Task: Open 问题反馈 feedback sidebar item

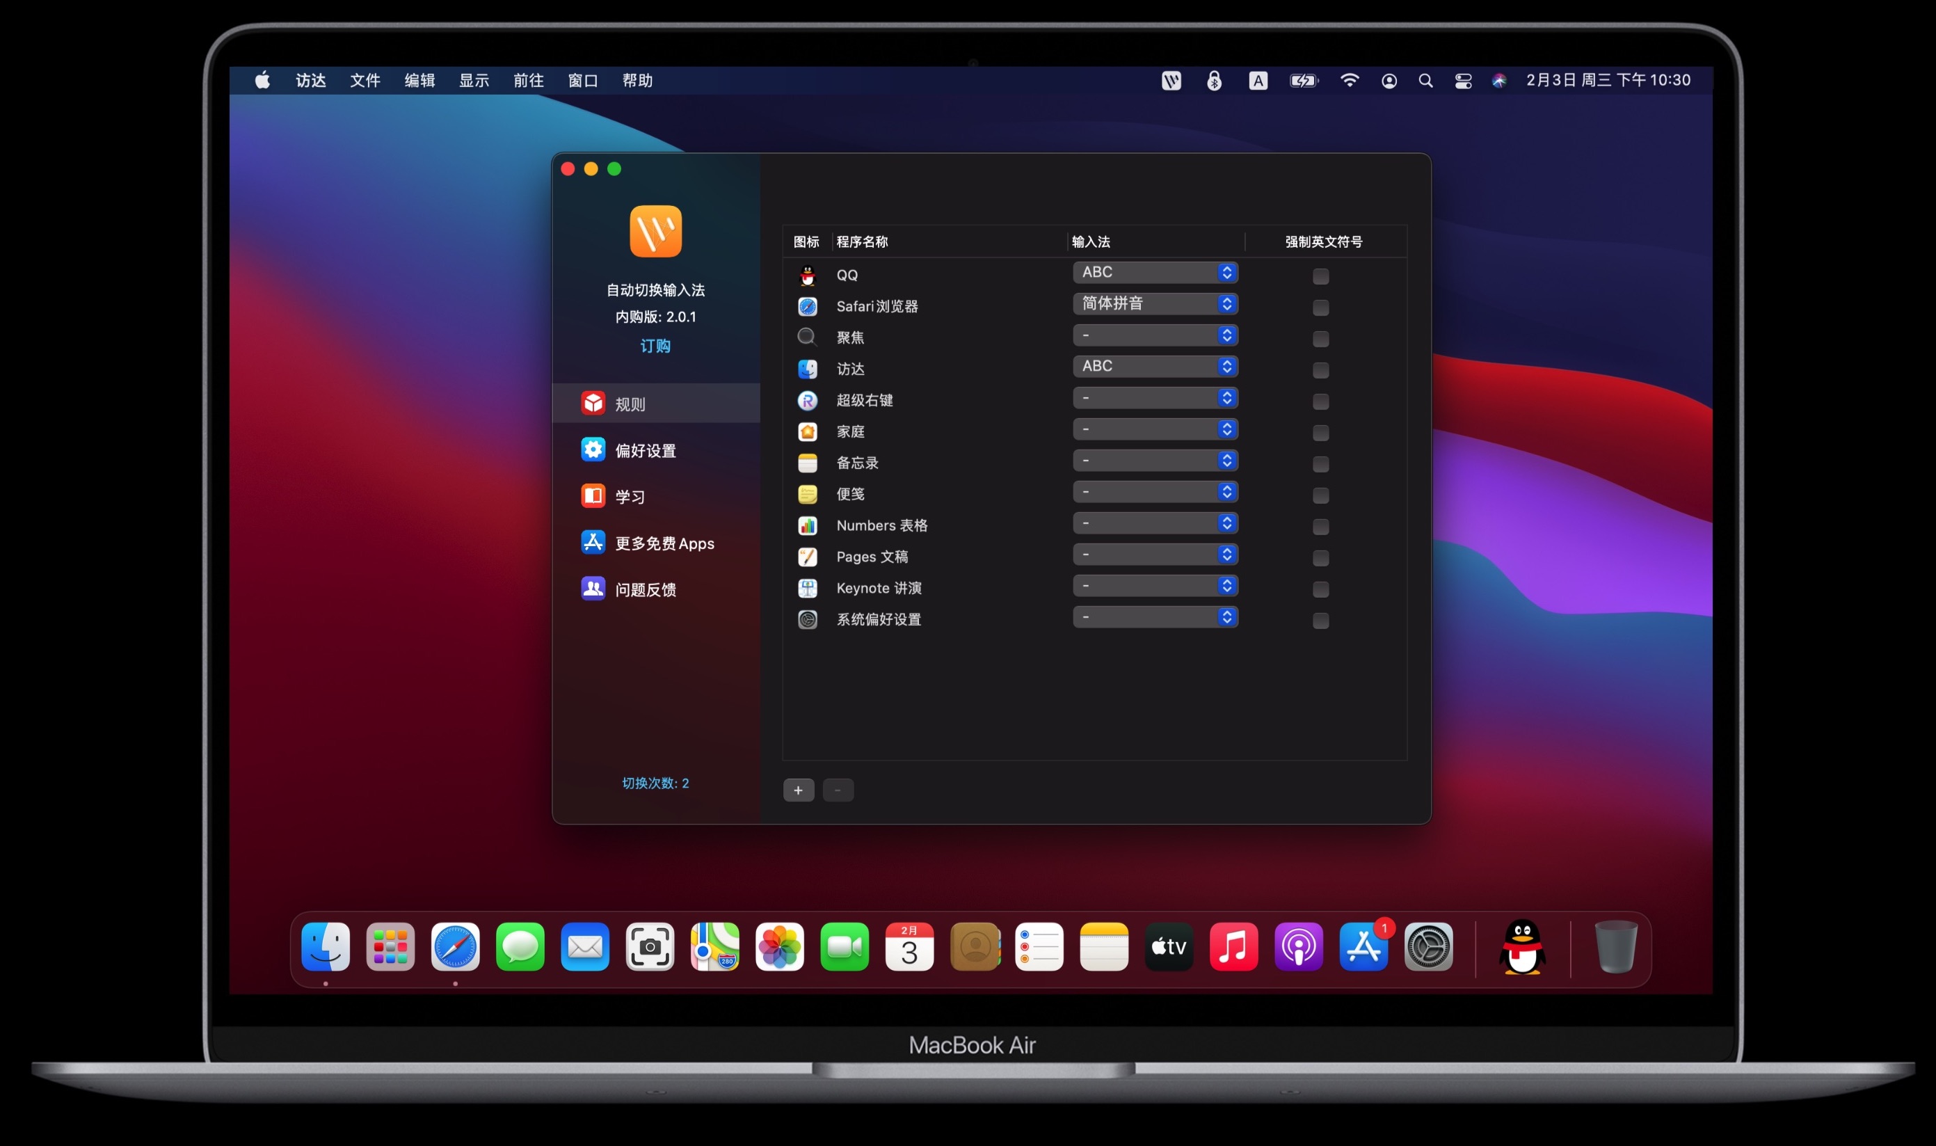Action: click(x=645, y=589)
